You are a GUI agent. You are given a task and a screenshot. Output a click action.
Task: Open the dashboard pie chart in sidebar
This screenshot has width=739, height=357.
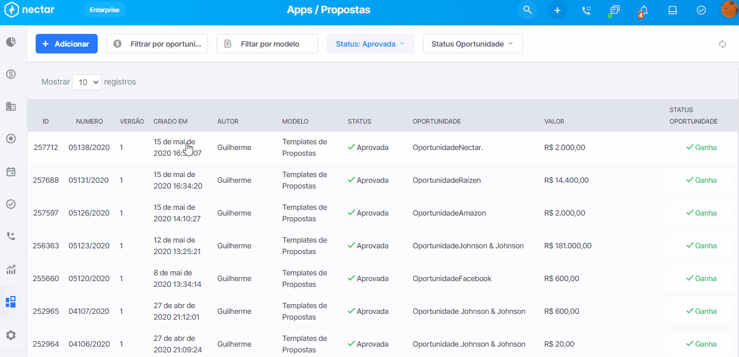(11, 42)
